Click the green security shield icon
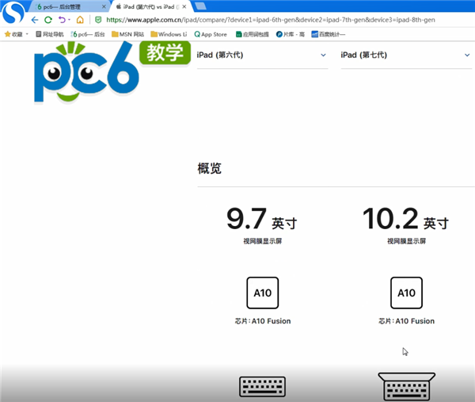Screen dimensions: 475x402 tap(98, 20)
